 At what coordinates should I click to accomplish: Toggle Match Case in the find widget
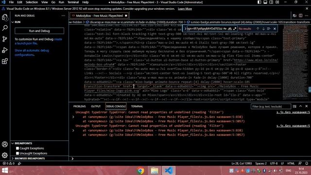(x=225, y=29)
